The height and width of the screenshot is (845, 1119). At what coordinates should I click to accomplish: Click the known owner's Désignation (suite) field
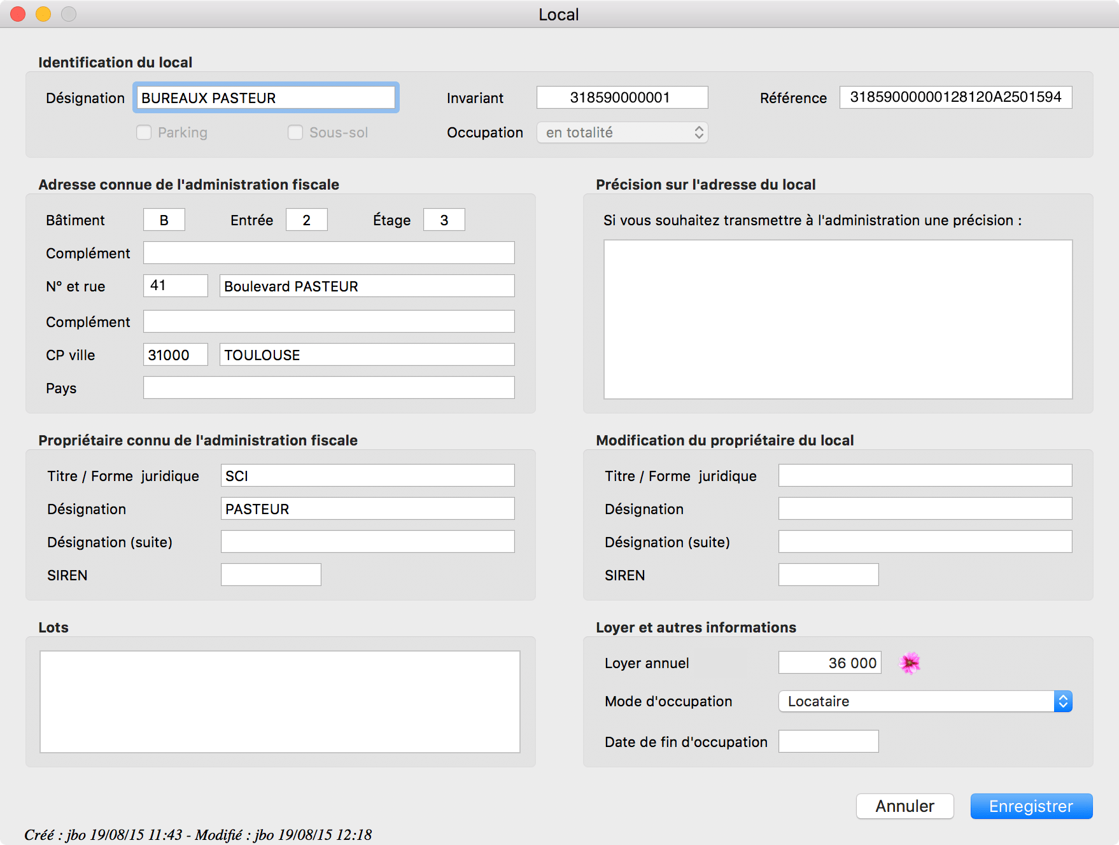pos(367,541)
